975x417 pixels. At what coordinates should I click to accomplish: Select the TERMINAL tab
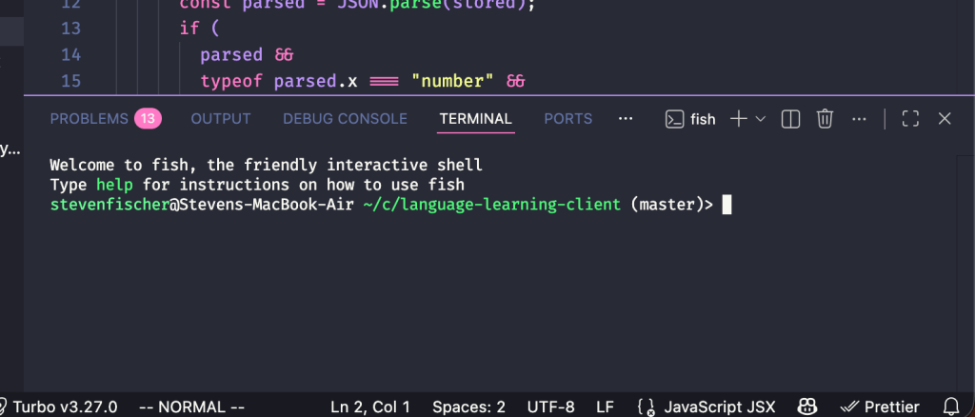tap(476, 119)
